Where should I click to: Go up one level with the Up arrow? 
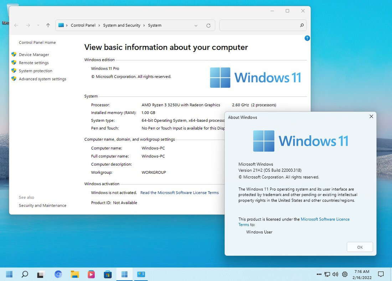[x=48, y=25]
